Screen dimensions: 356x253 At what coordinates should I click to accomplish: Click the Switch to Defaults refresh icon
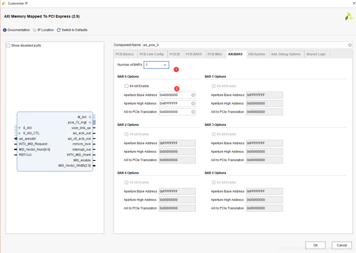point(59,30)
